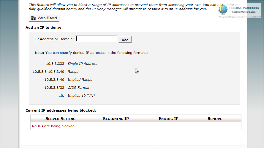Click the 'No IPs are being blocked' row
The image size is (264, 148).
[136, 126]
